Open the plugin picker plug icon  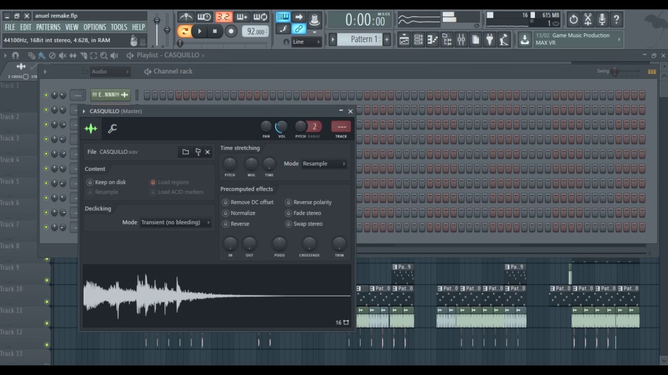tap(489, 39)
